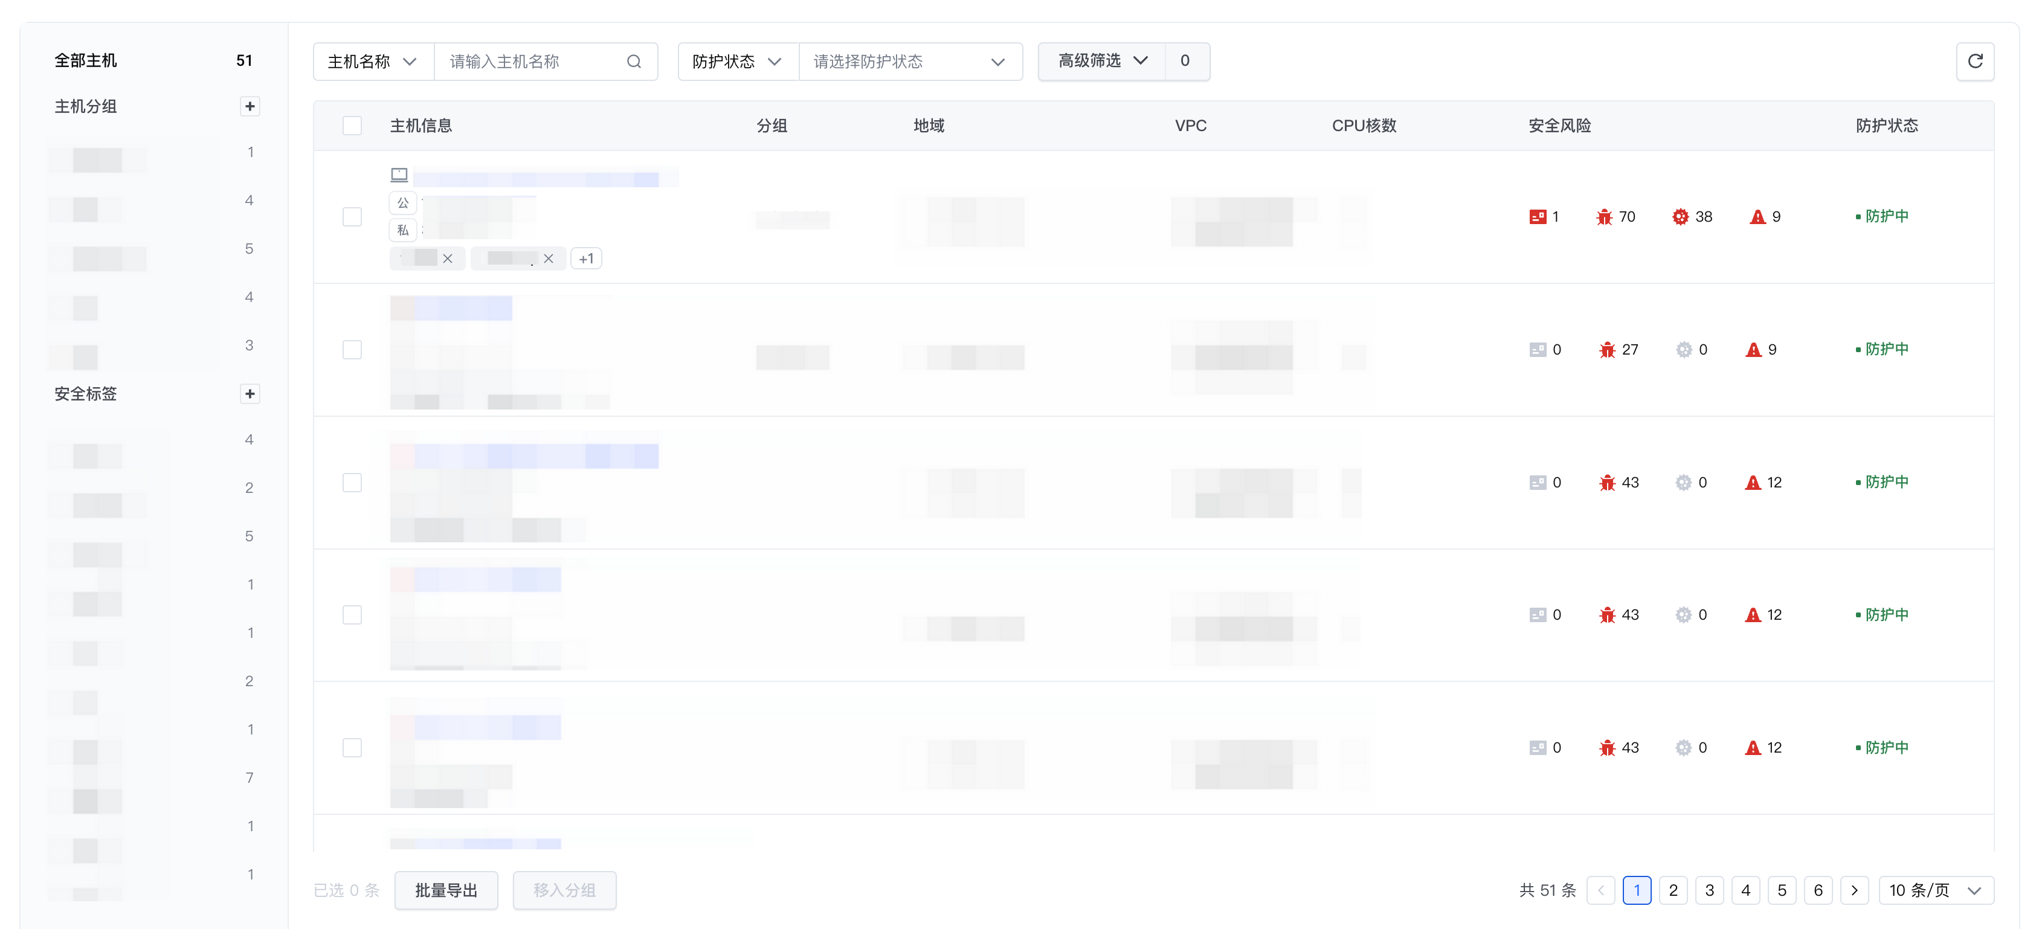Viewport: 2036px width, 929px height.
Task: Add a new security tag with plus icon
Action: tap(250, 393)
